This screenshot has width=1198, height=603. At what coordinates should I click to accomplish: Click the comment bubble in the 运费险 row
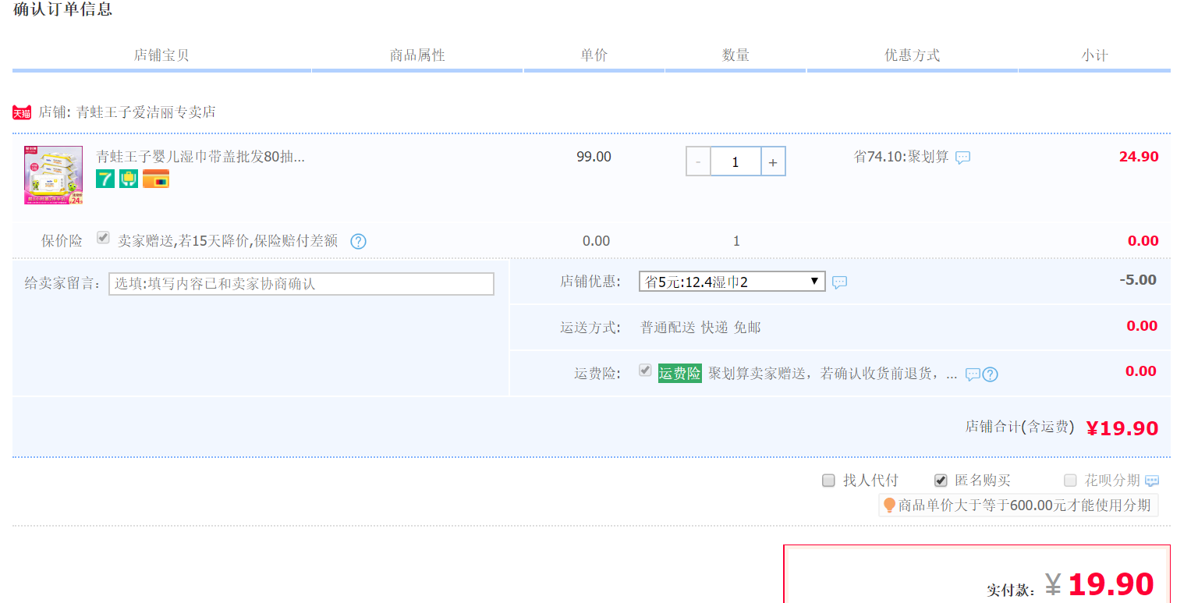coord(973,374)
